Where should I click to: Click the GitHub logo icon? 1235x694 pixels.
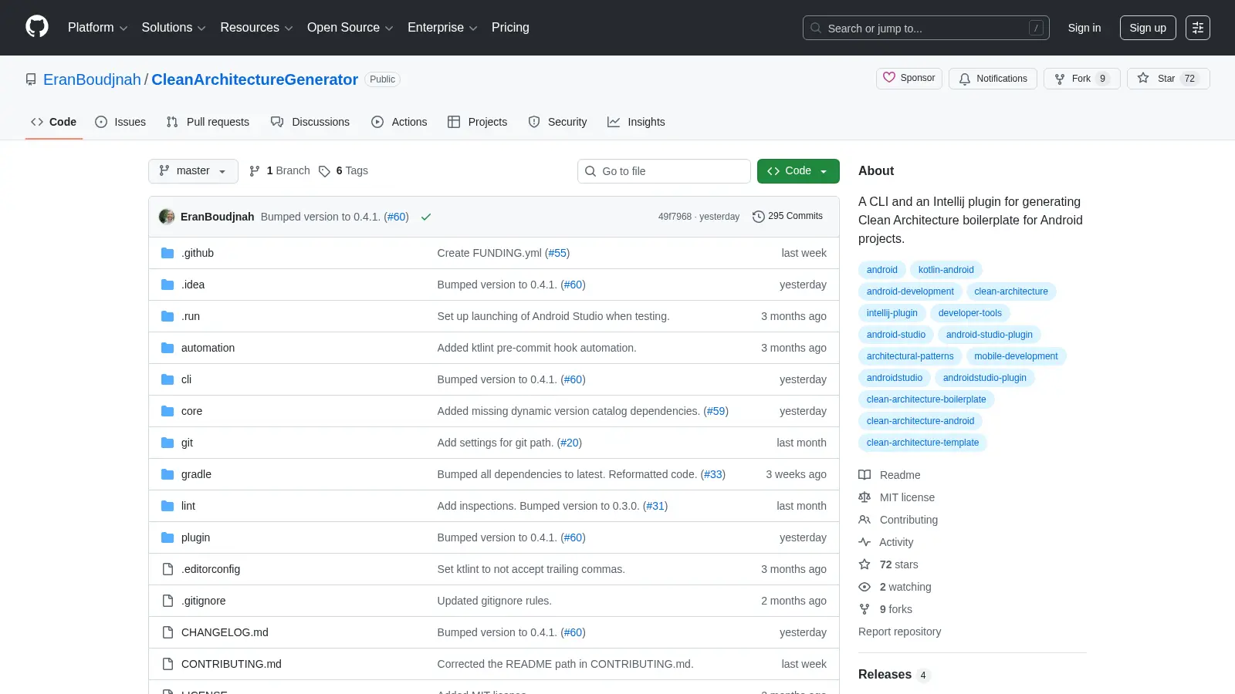pos(37,27)
